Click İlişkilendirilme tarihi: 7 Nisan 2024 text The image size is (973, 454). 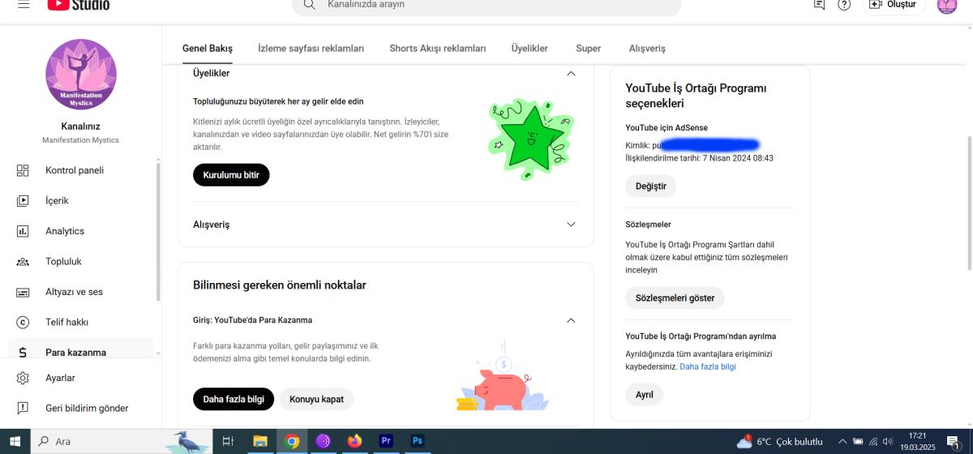pyautogui.click(x=699, y=158)
